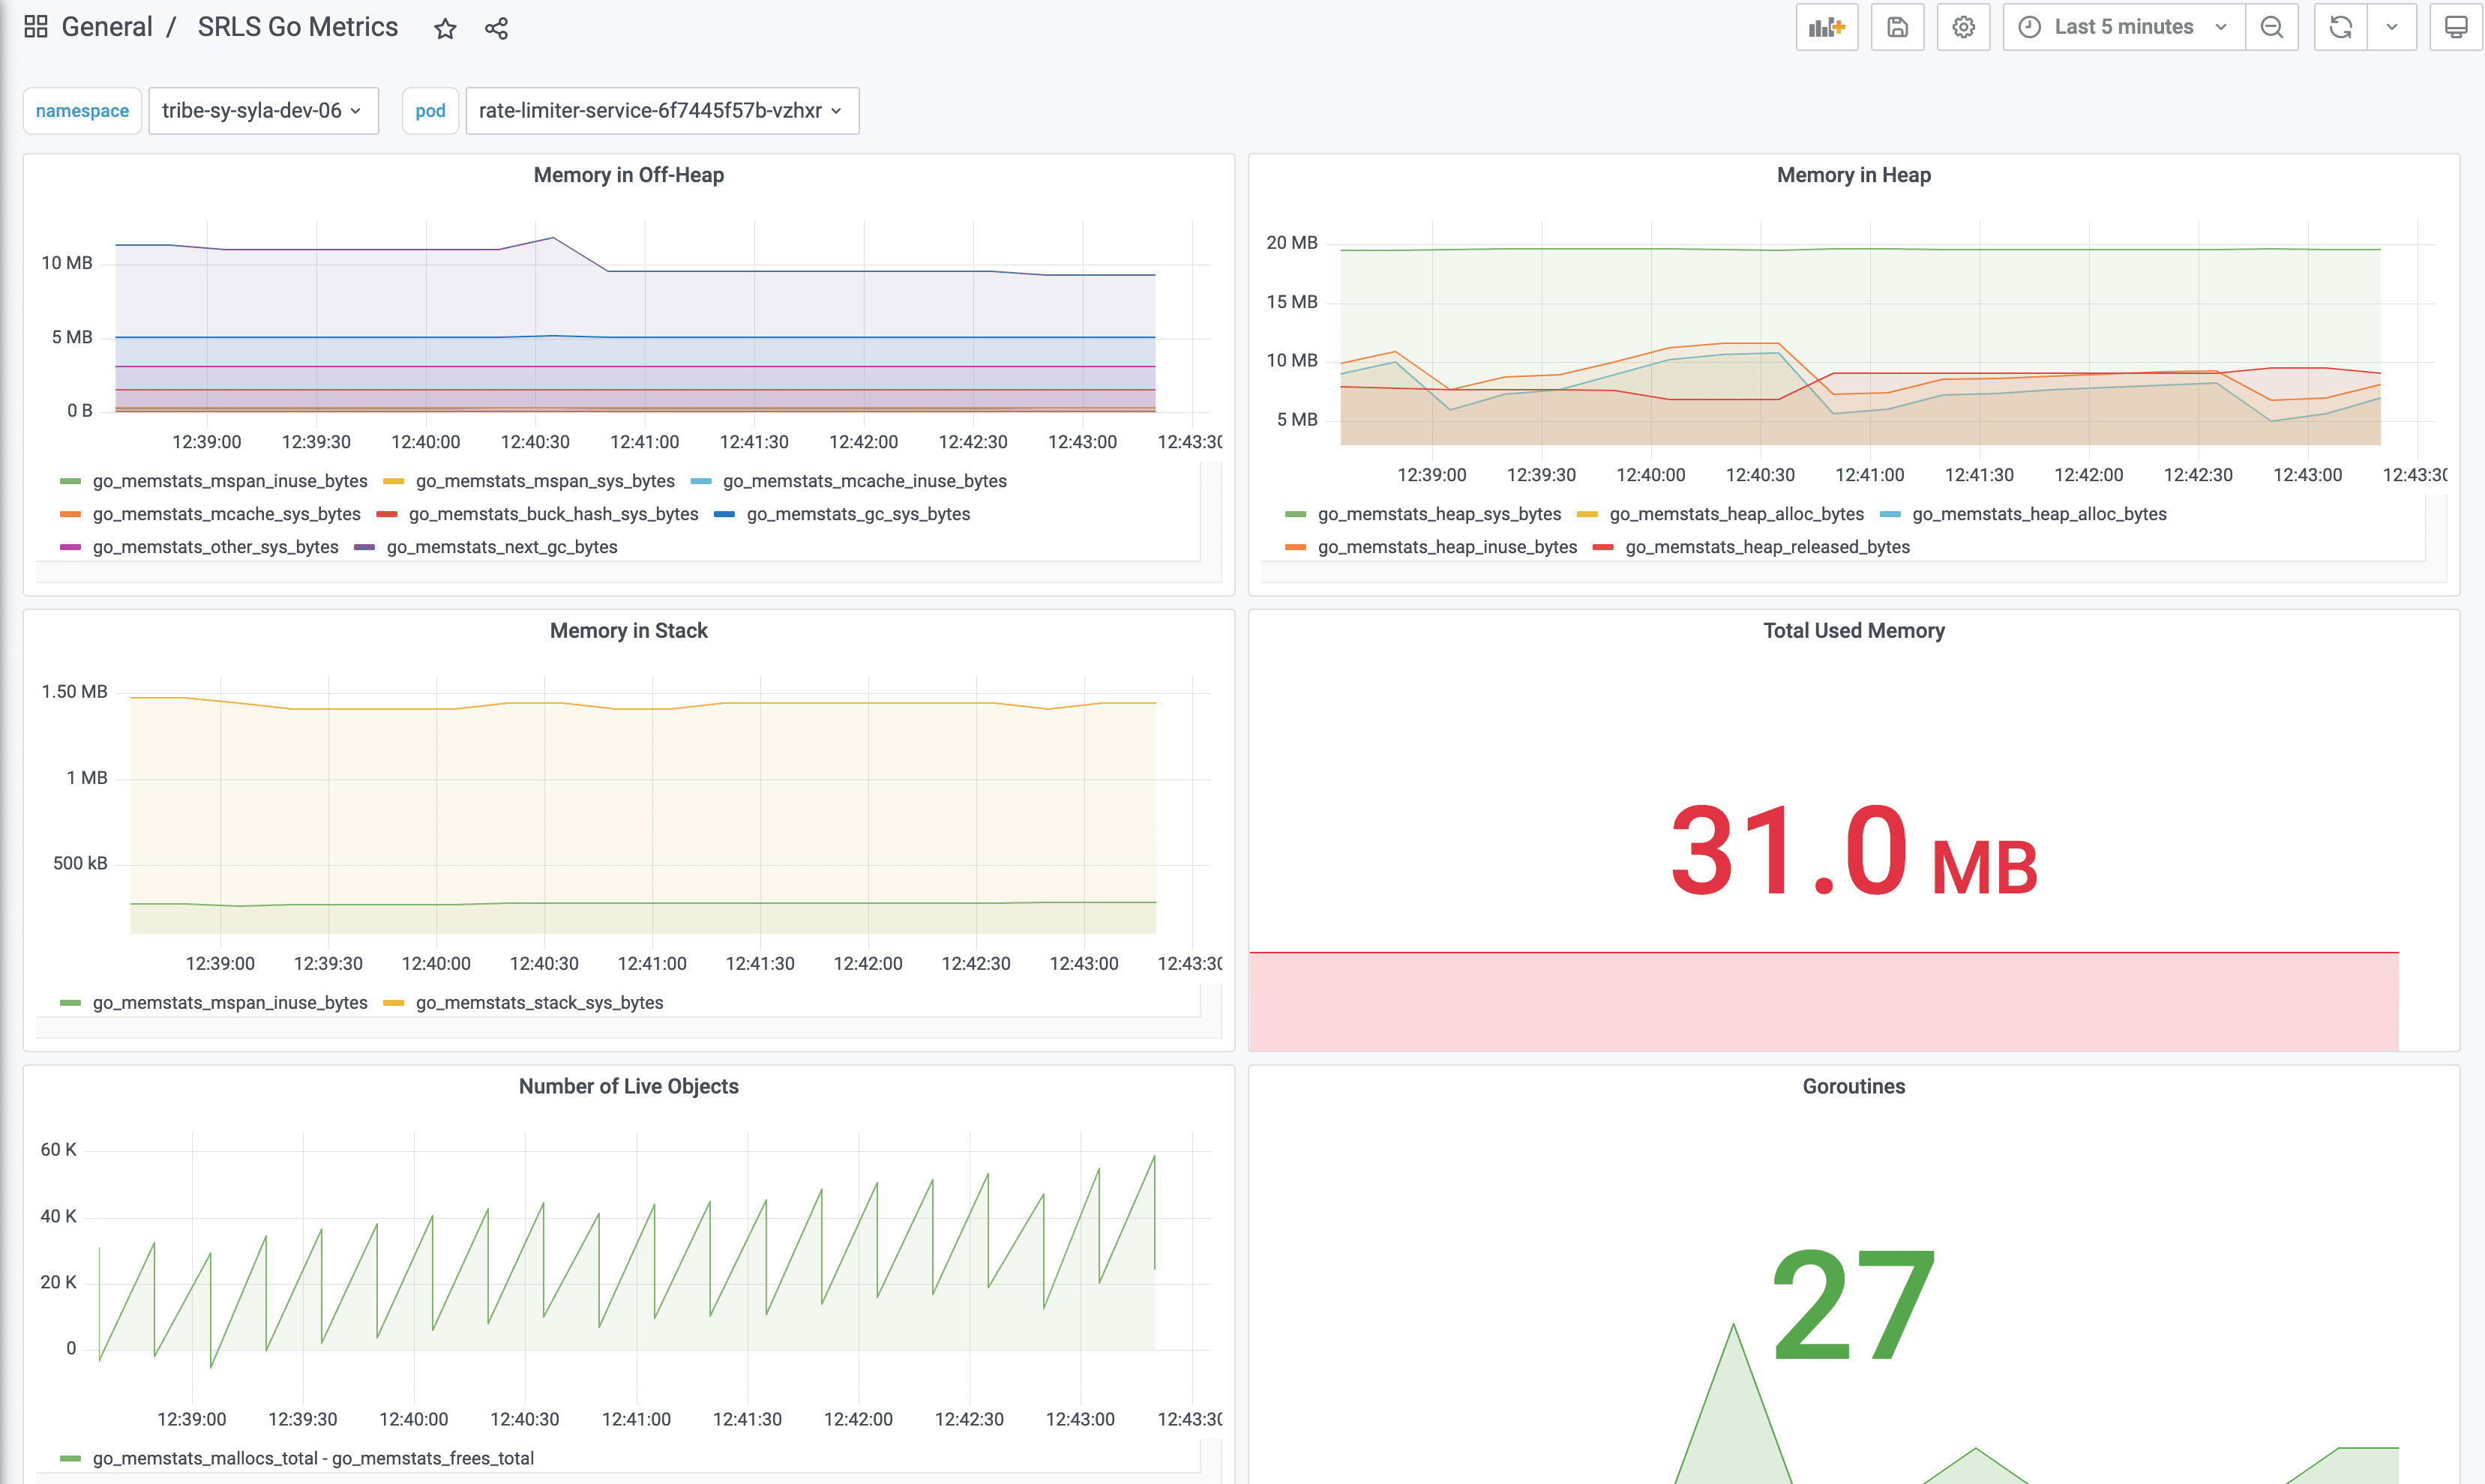2485x1484 pixels.
Task: Expand the refresh interval chevron
Action: tap(2393, 27)
